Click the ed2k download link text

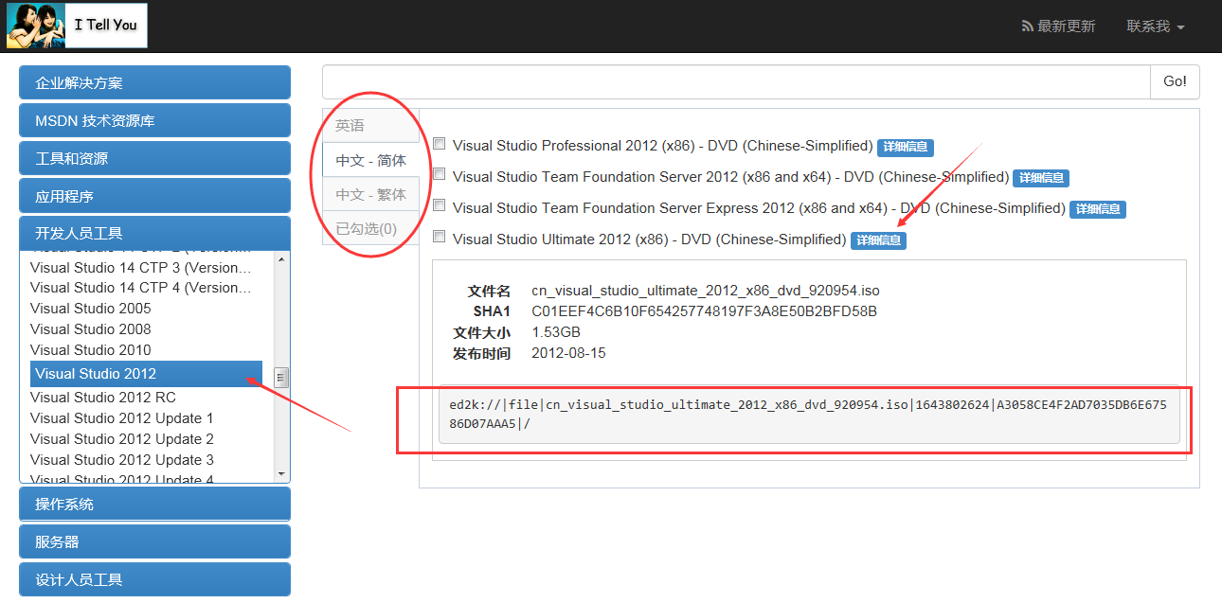[x=809, y=415]
